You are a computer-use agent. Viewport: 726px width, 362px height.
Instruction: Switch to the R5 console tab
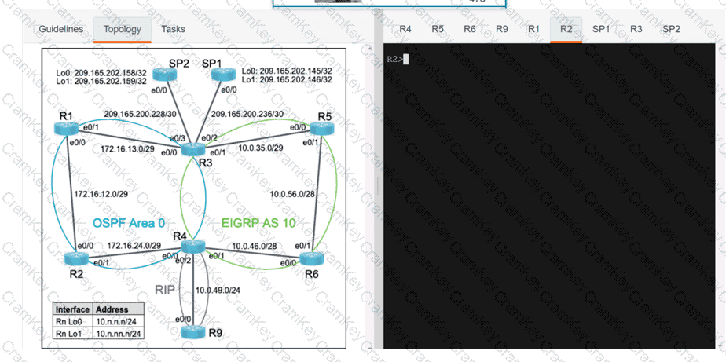pos(438,29)
